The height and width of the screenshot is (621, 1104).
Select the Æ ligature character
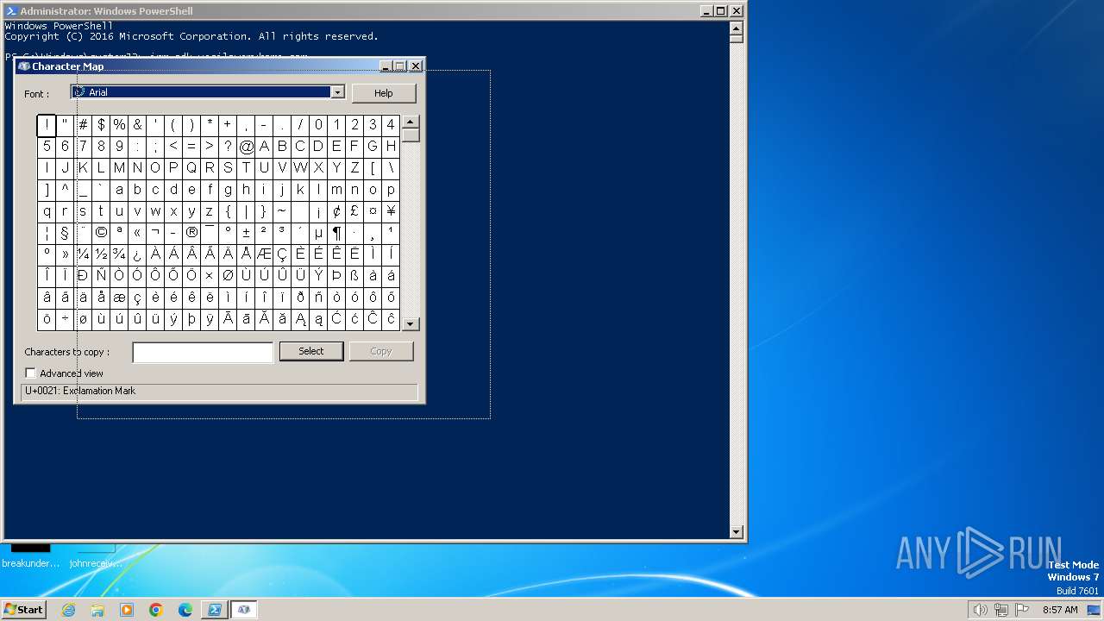264,254
